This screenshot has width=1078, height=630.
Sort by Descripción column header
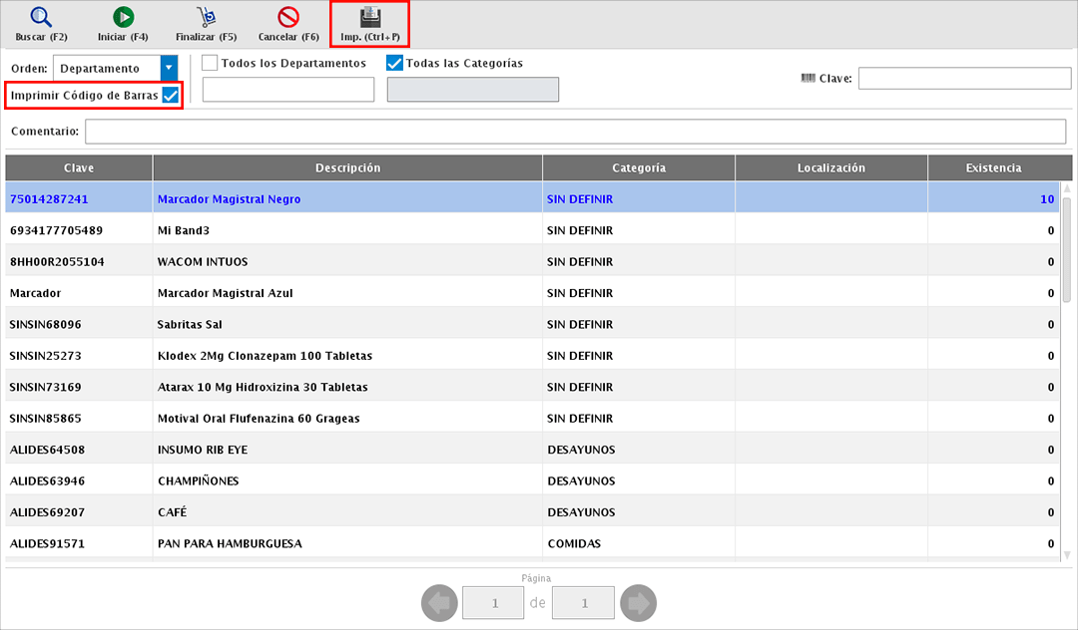tap(347, 168)
